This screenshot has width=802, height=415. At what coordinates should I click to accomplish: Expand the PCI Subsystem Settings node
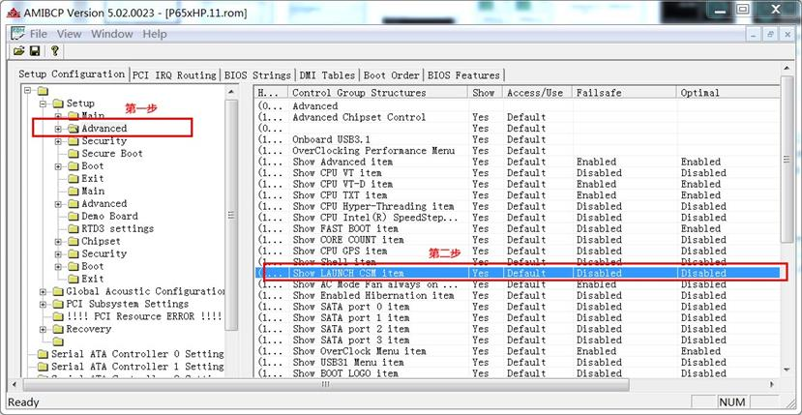coord(44,305)
